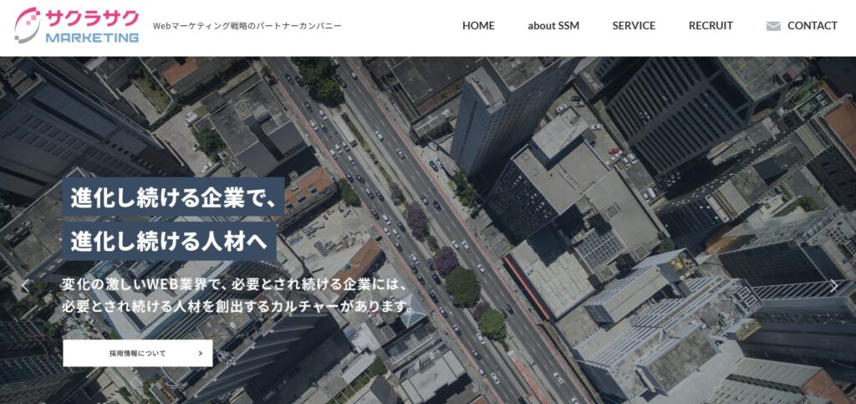Click the blue MARKETING logo wordmark
The width and height of the screenshot is (856, 404).
92,38
